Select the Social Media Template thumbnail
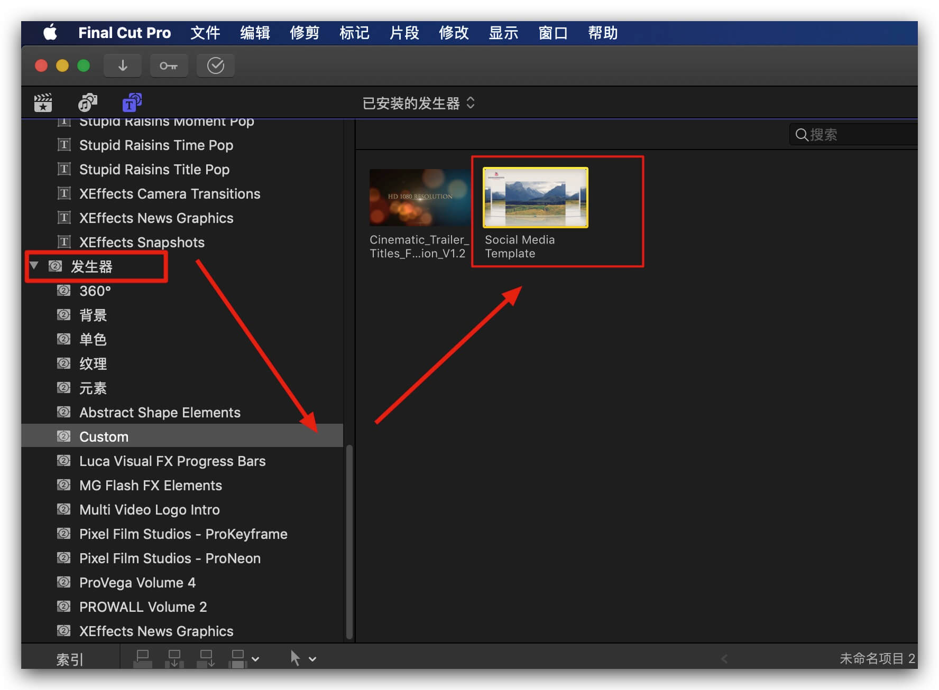Viewport: 939px width, 690px height. tap(535, 198)
